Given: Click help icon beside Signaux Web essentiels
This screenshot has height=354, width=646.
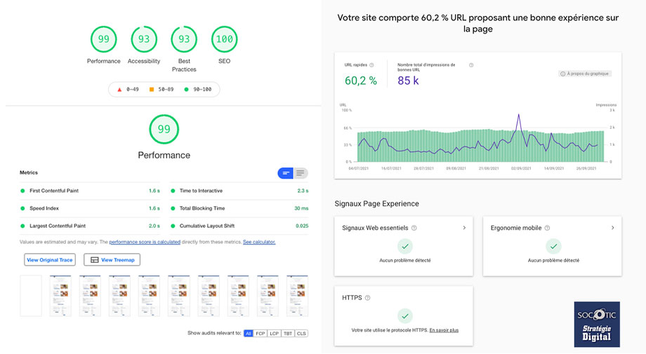Looking at the screenshot, I should tap(414, 228).
